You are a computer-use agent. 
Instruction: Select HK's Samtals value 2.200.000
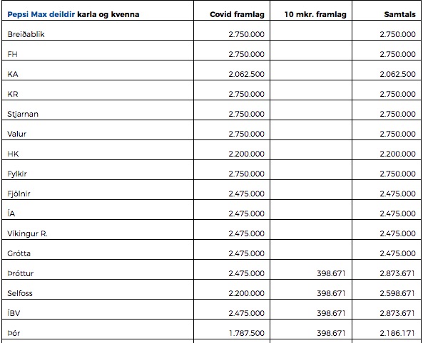(397, 154)
